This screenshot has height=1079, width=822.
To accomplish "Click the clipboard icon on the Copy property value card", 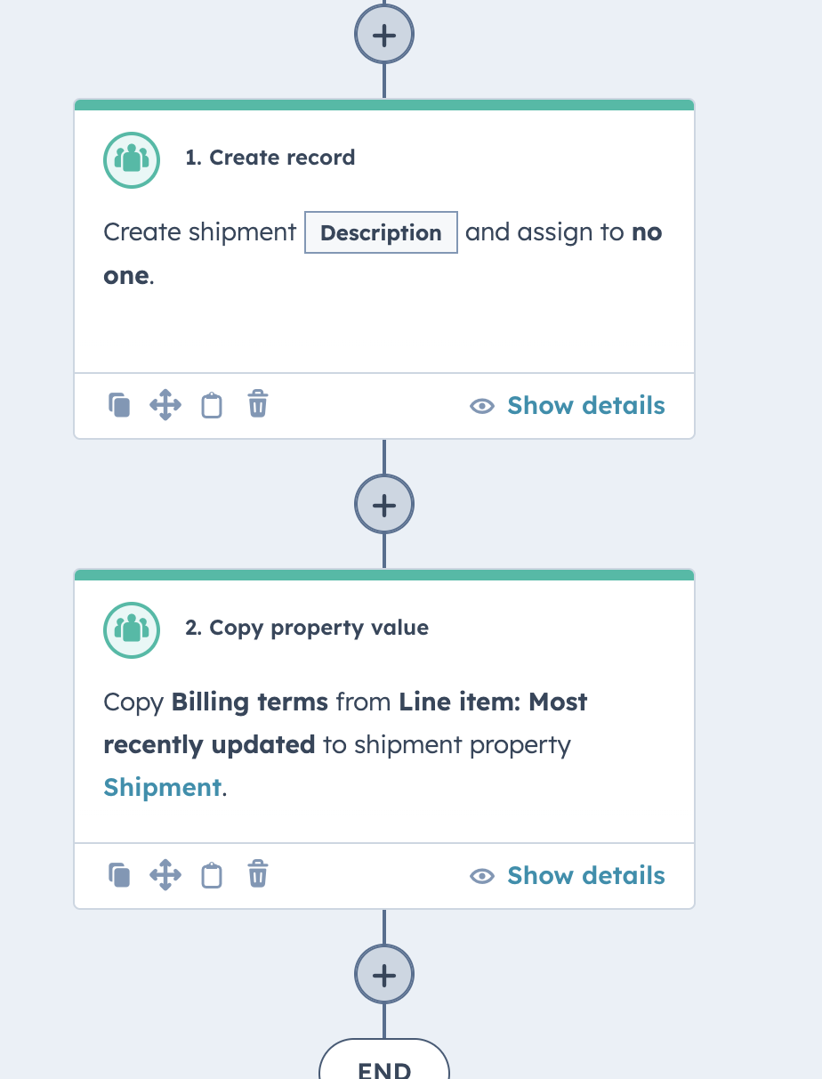I will pos(211,874).
